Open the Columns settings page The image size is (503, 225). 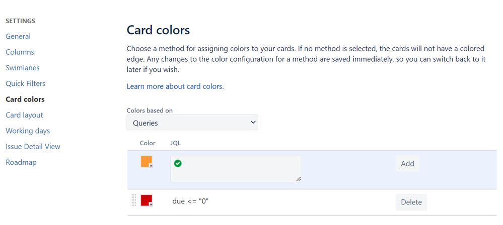click(x=20, y=52)
